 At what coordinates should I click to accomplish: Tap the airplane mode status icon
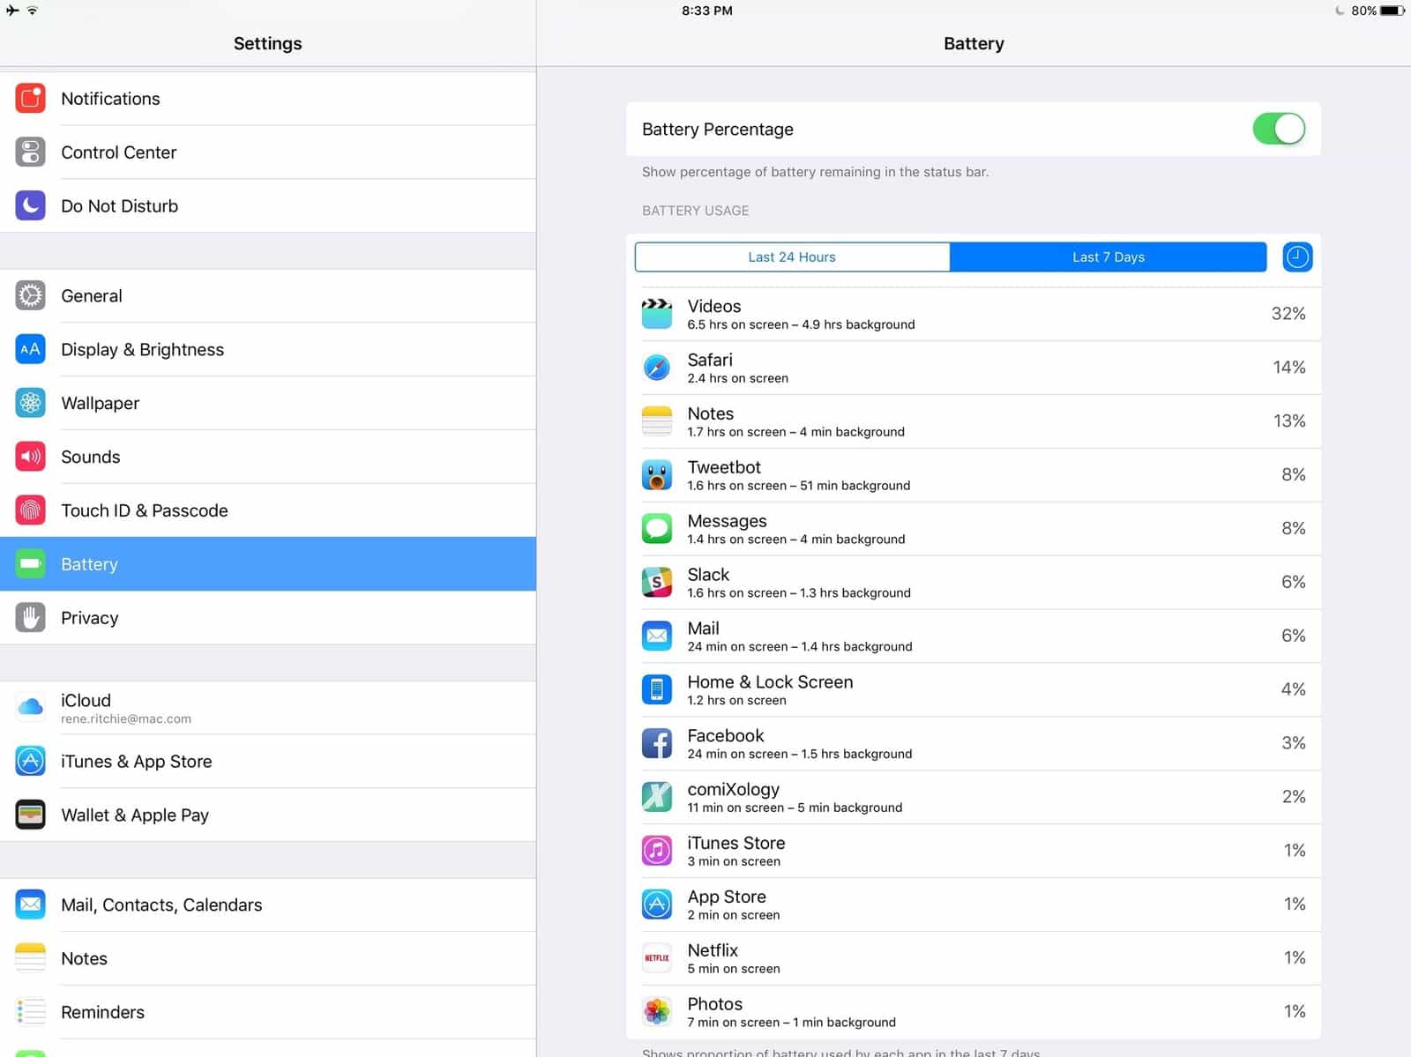11,11
